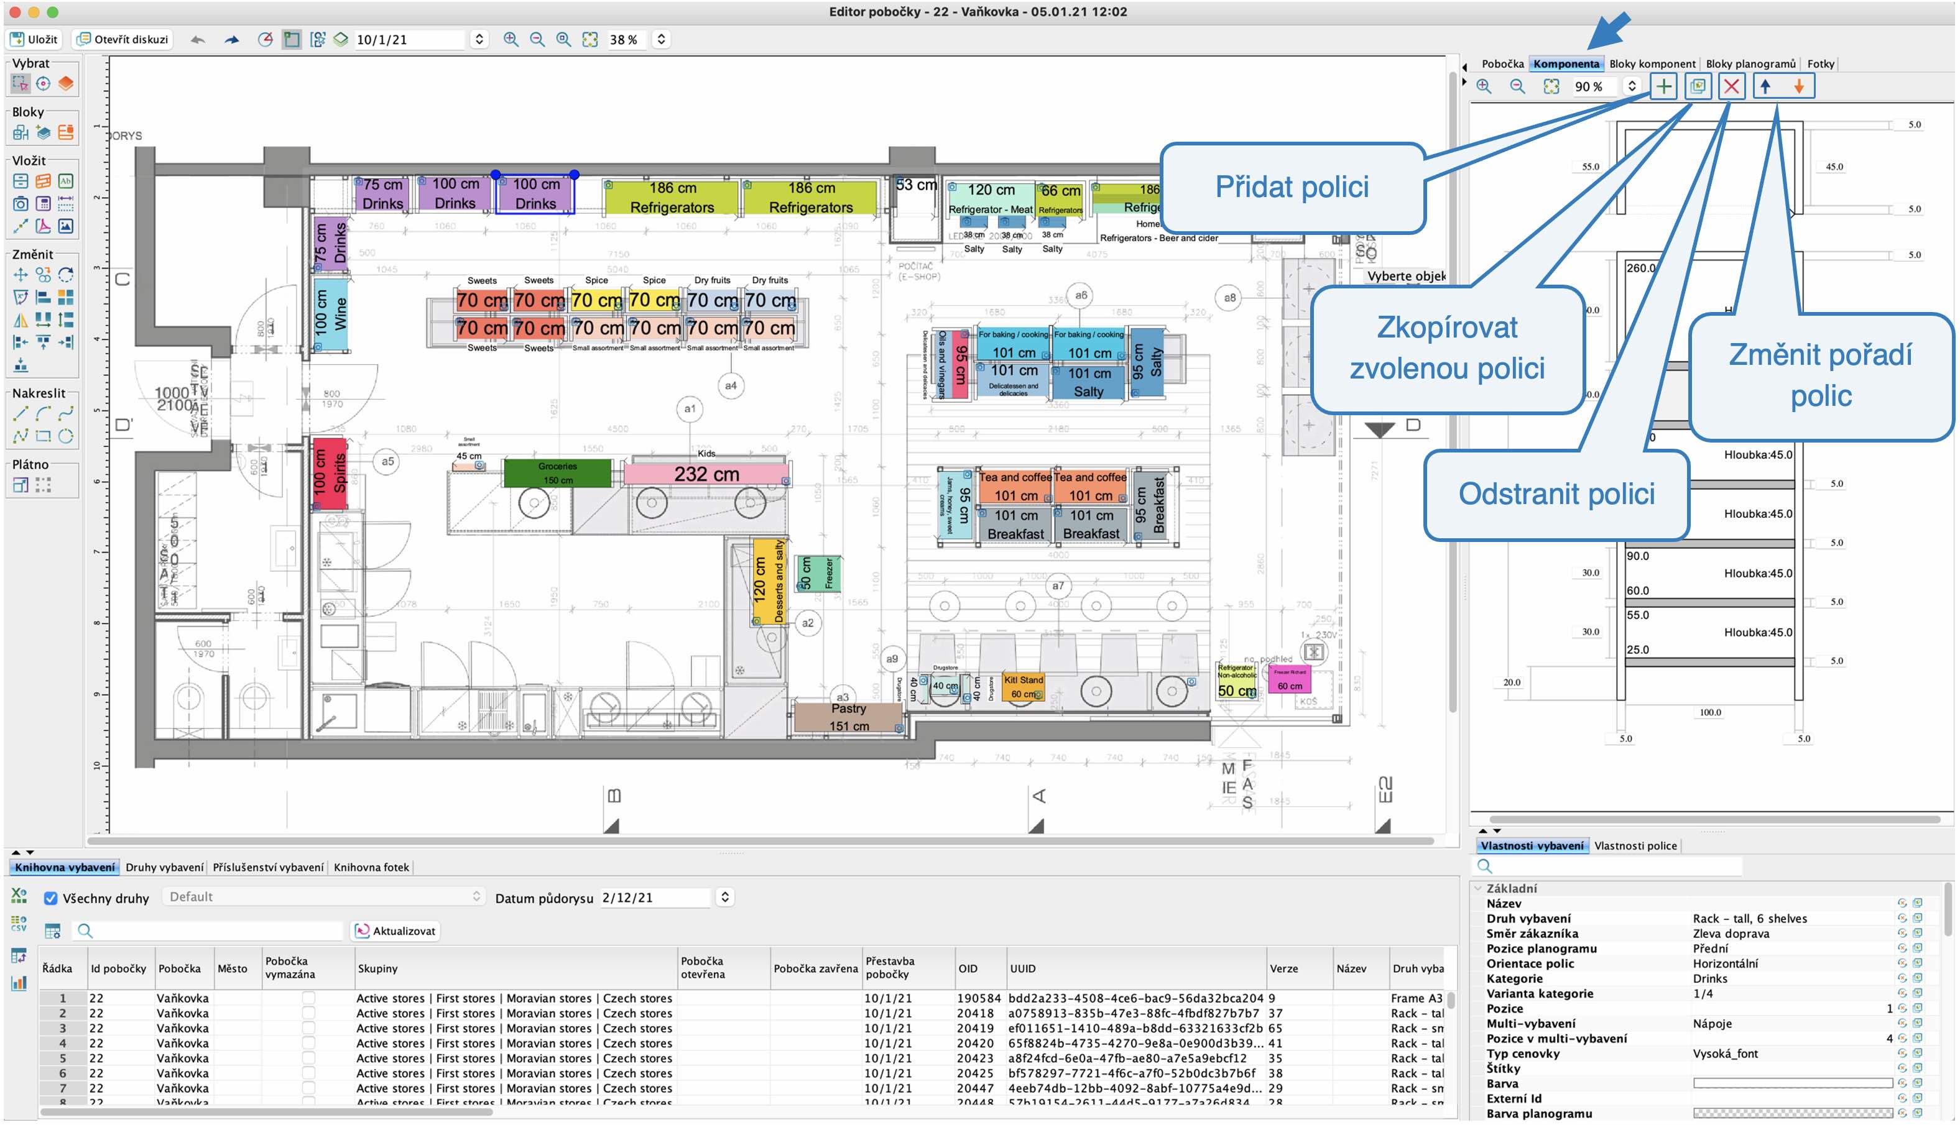Click the mirror triangles icon under Změnit

(21, 320)
